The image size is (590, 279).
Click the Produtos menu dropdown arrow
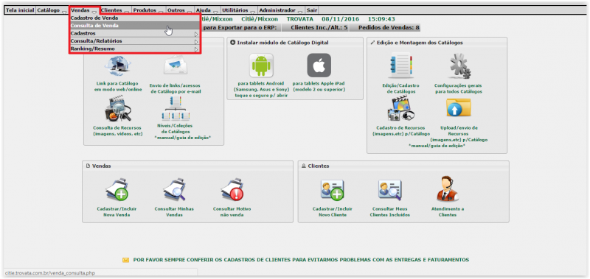[x=161, y=13]
